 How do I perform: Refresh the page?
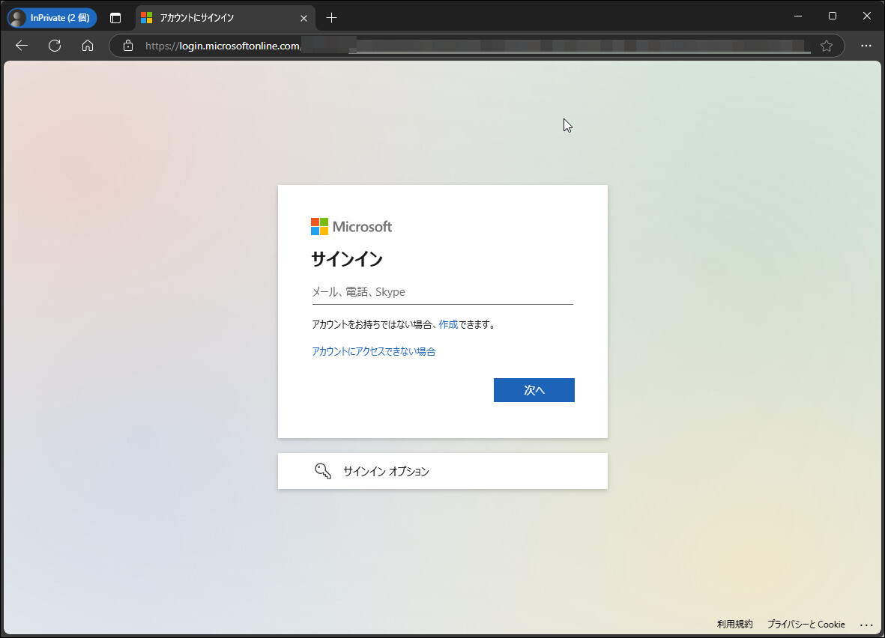click(55, 46)
